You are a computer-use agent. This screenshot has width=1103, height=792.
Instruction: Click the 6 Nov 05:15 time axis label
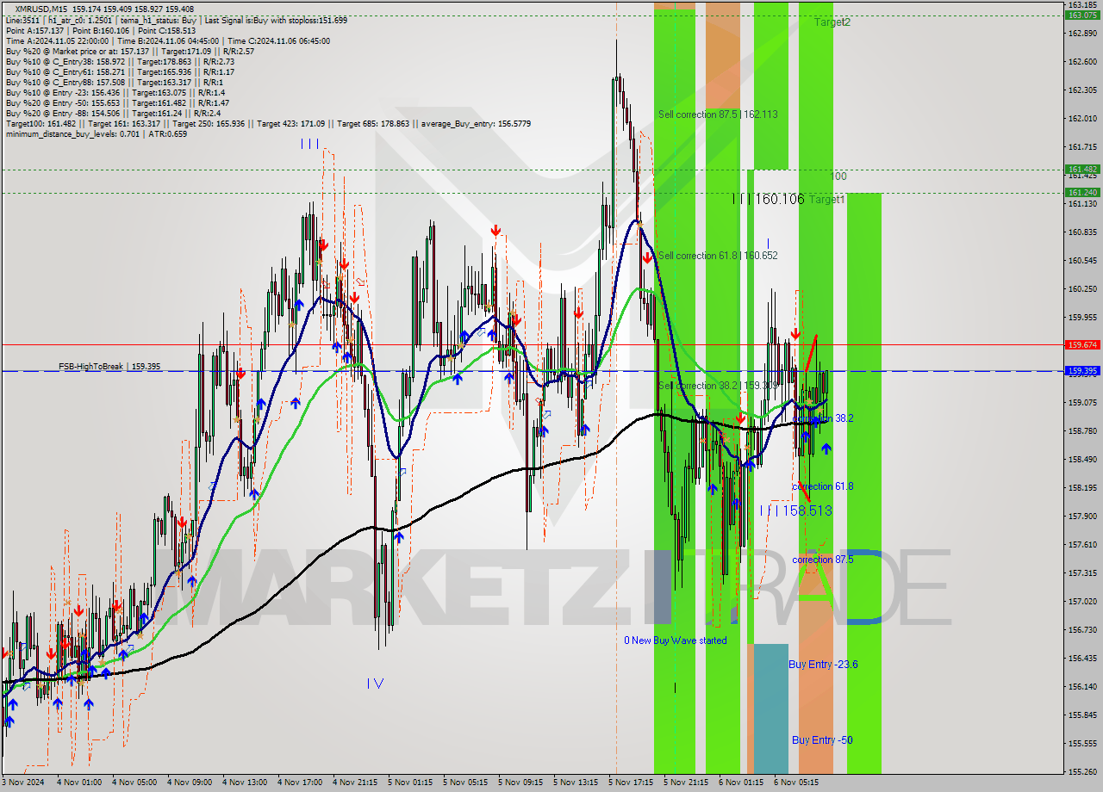[795, 783]
